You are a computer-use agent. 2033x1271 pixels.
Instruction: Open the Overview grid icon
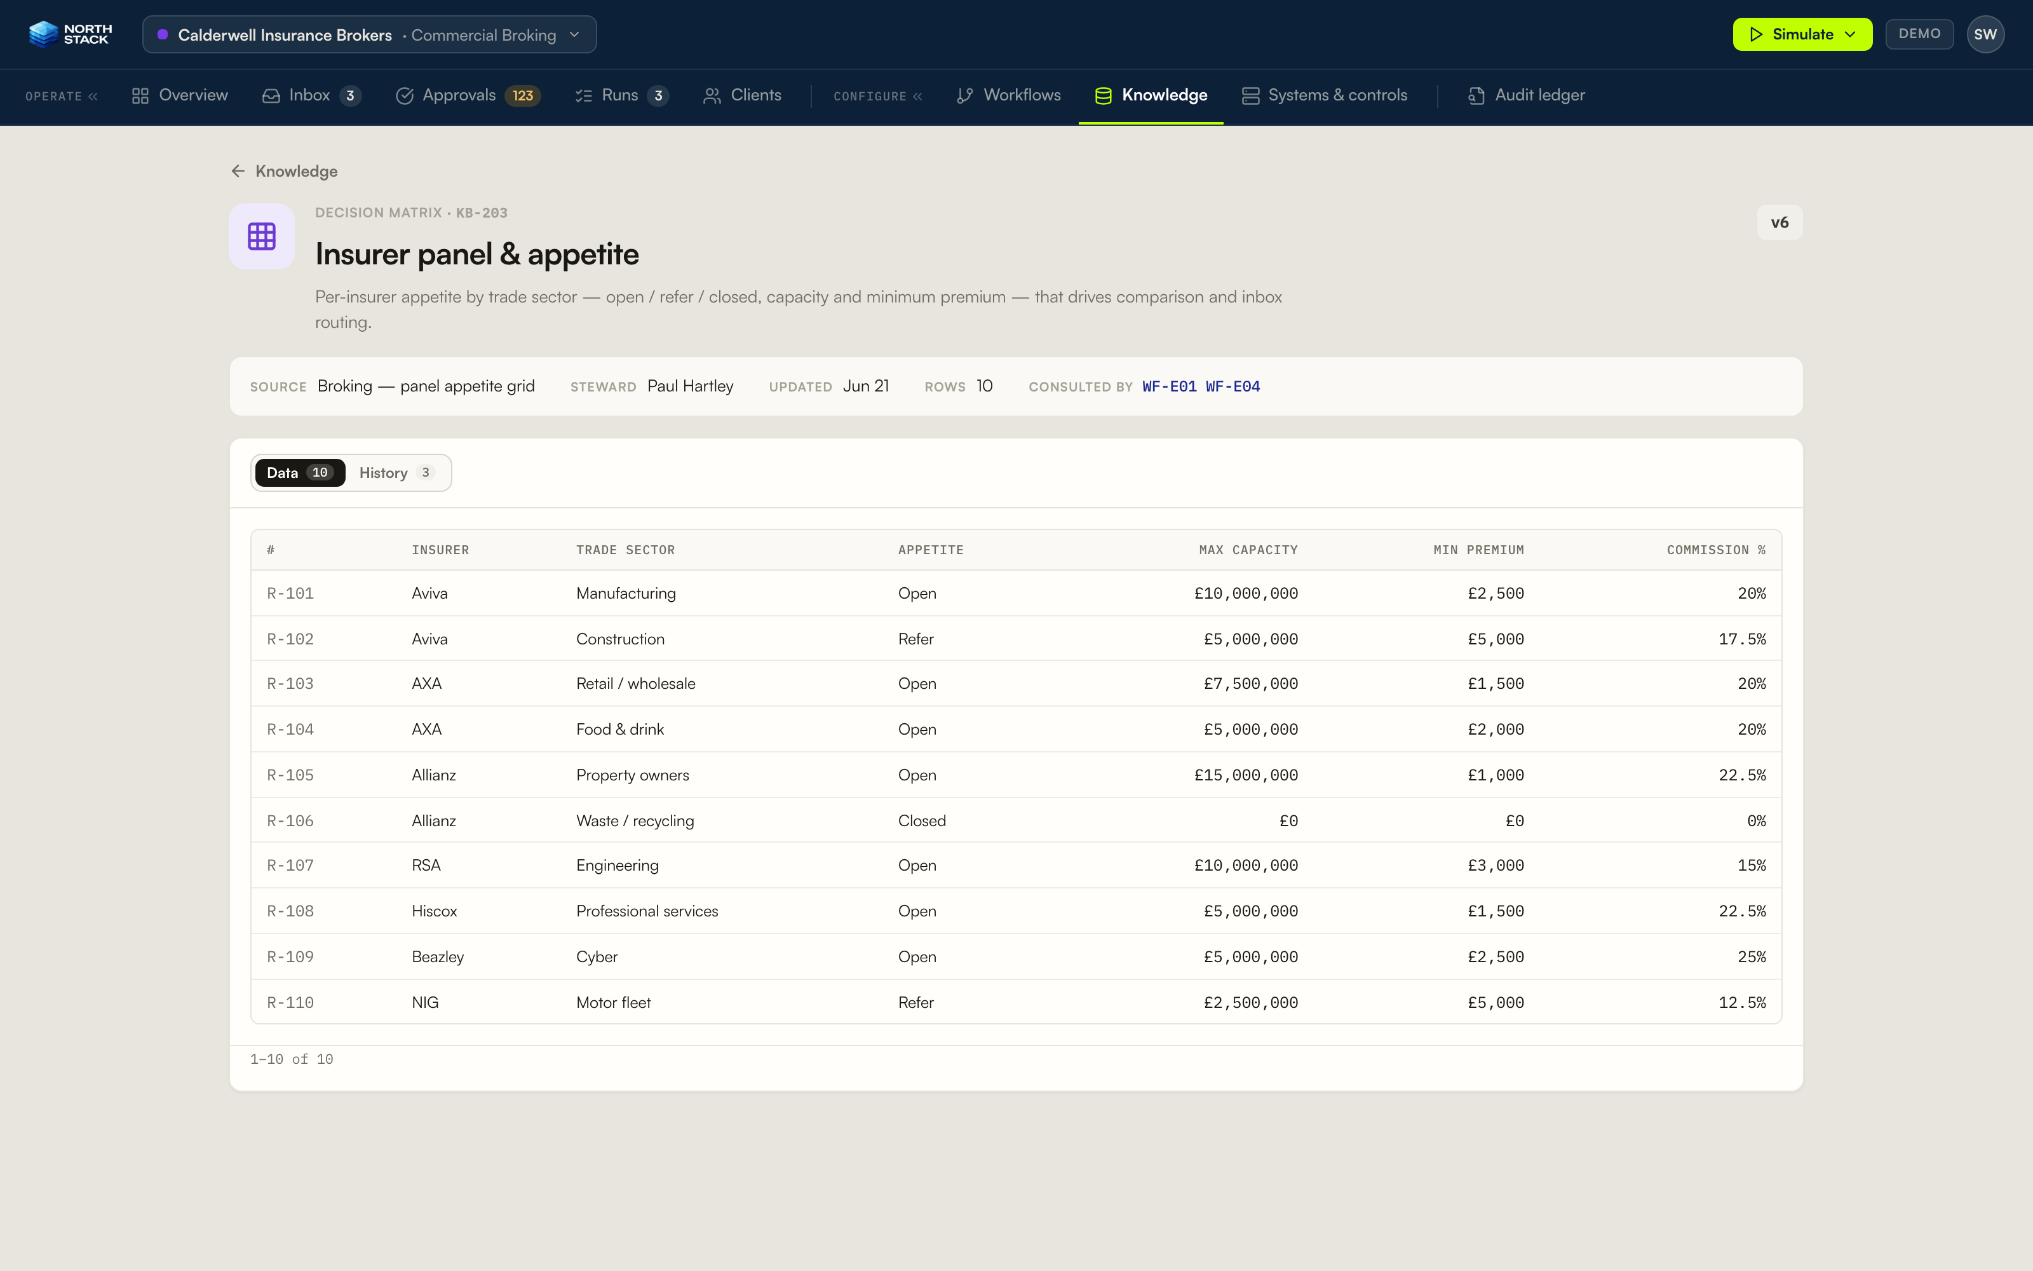pos(140,96)
